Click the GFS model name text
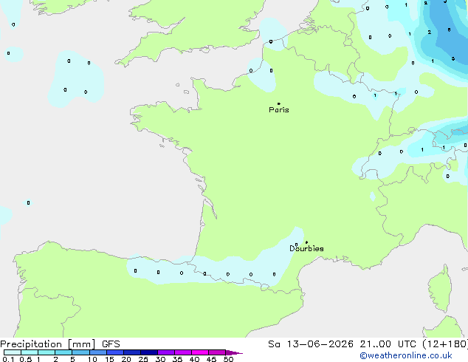The image size is (468, 362). pyautogui.click(x=111, y=344)
